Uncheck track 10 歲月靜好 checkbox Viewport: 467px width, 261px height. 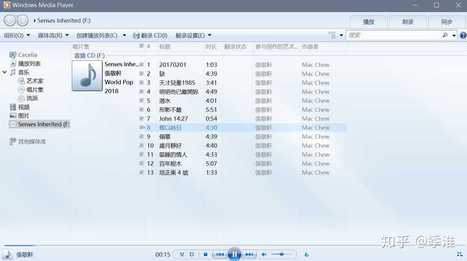[x=141, y=145]
